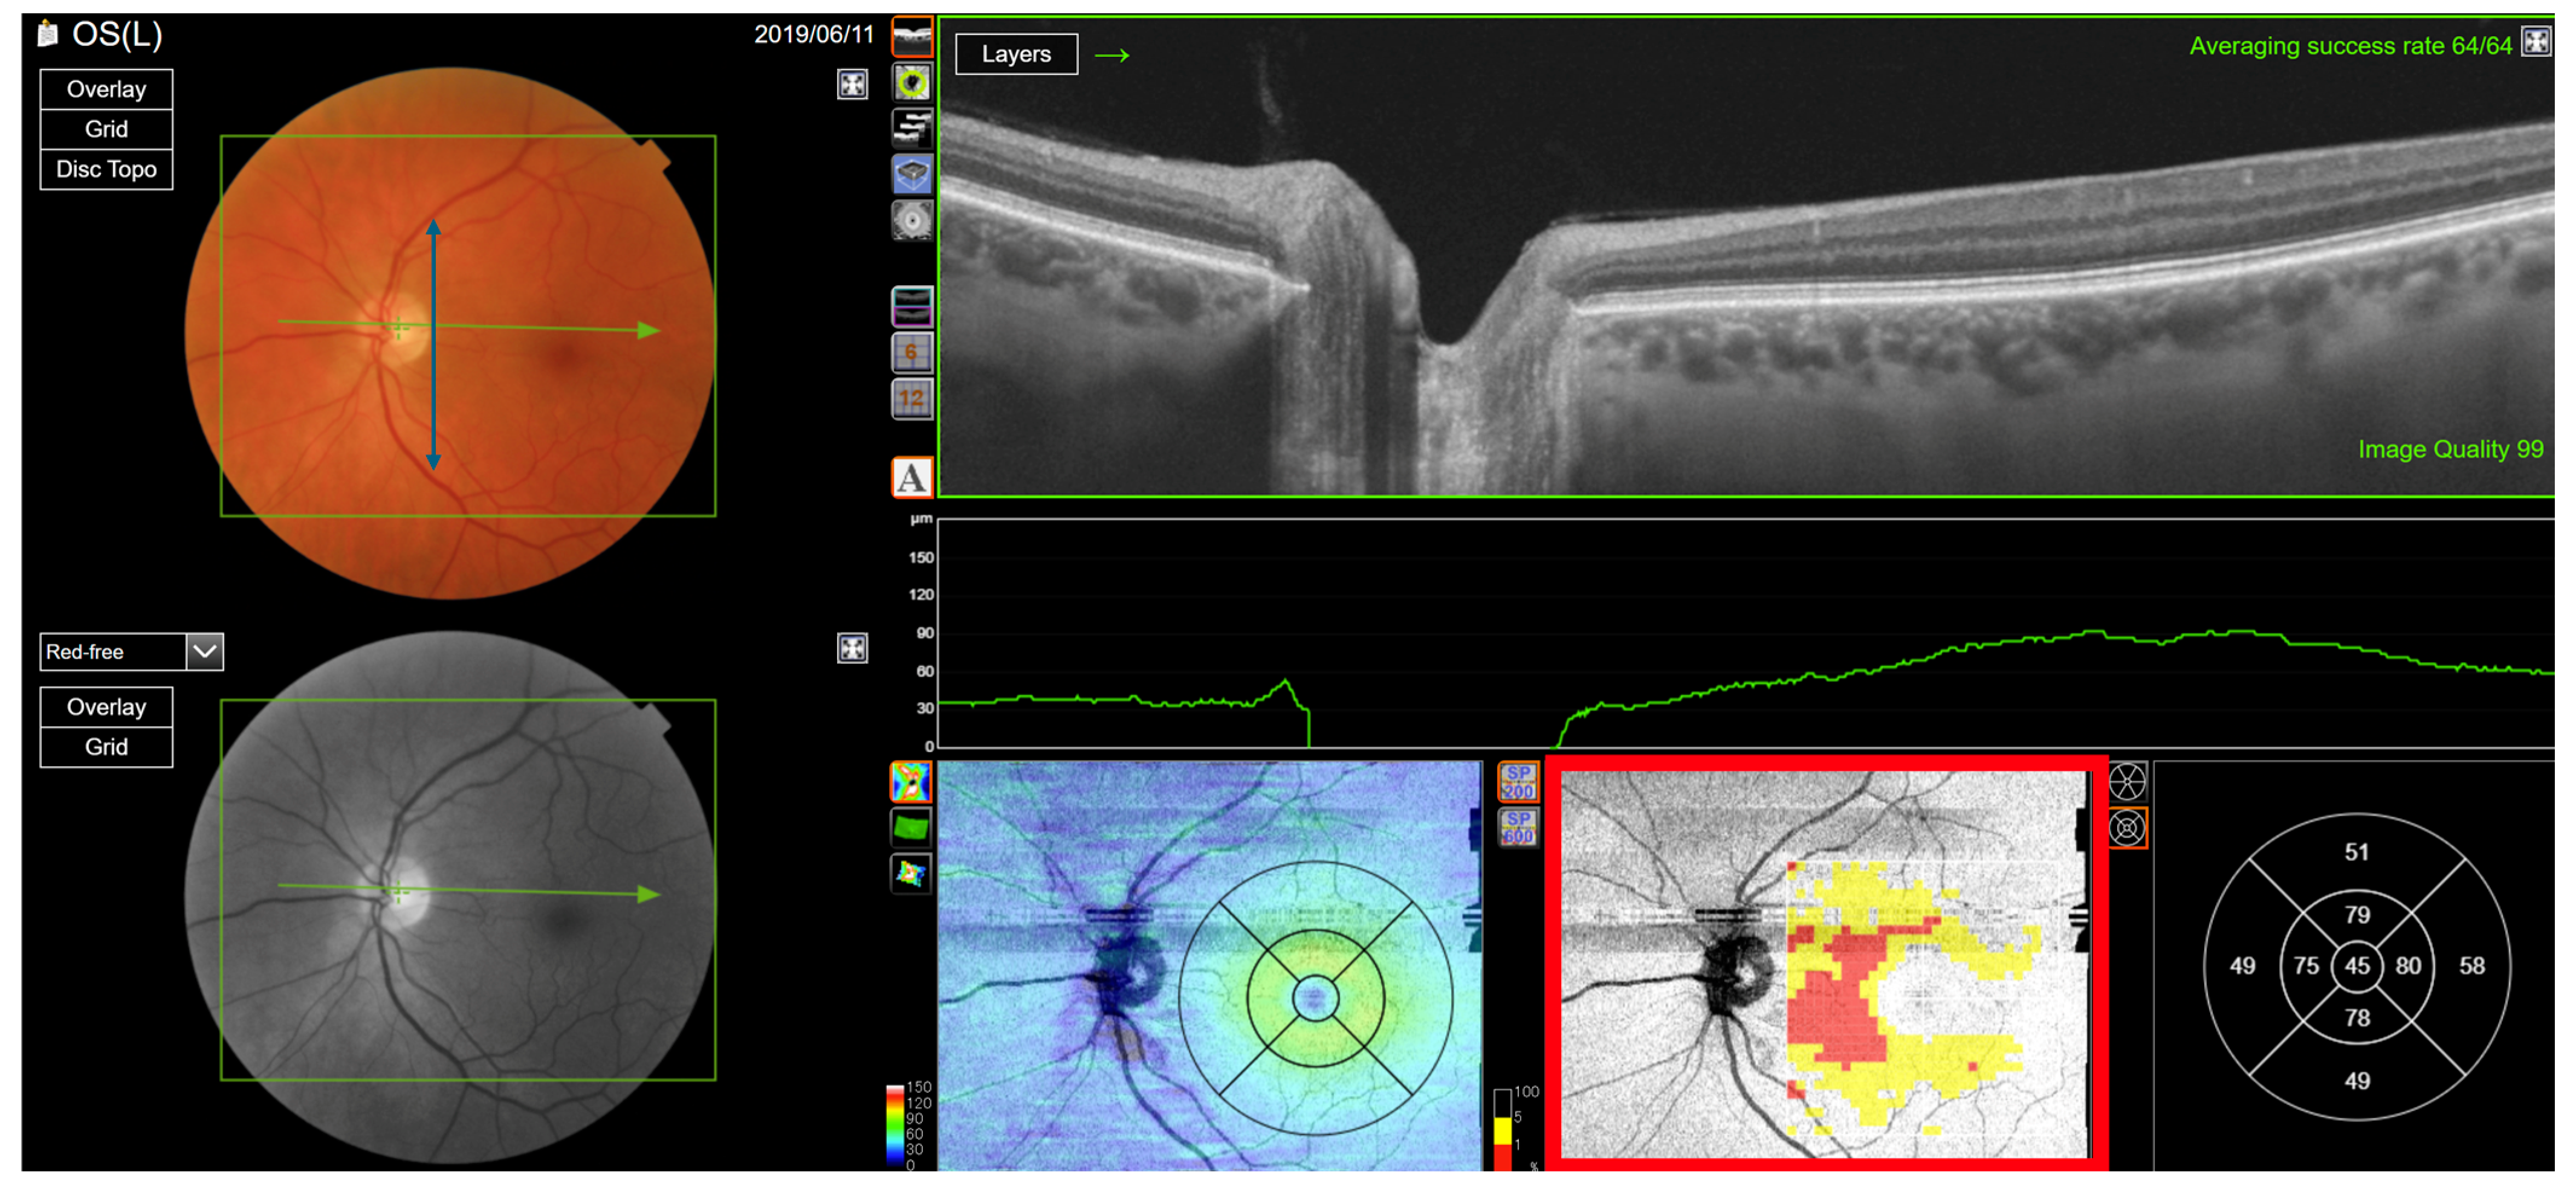Viewport: 2576px width, 1189px height.
Task: Select the thickness color map icon
Action: [x=910, y=782]
